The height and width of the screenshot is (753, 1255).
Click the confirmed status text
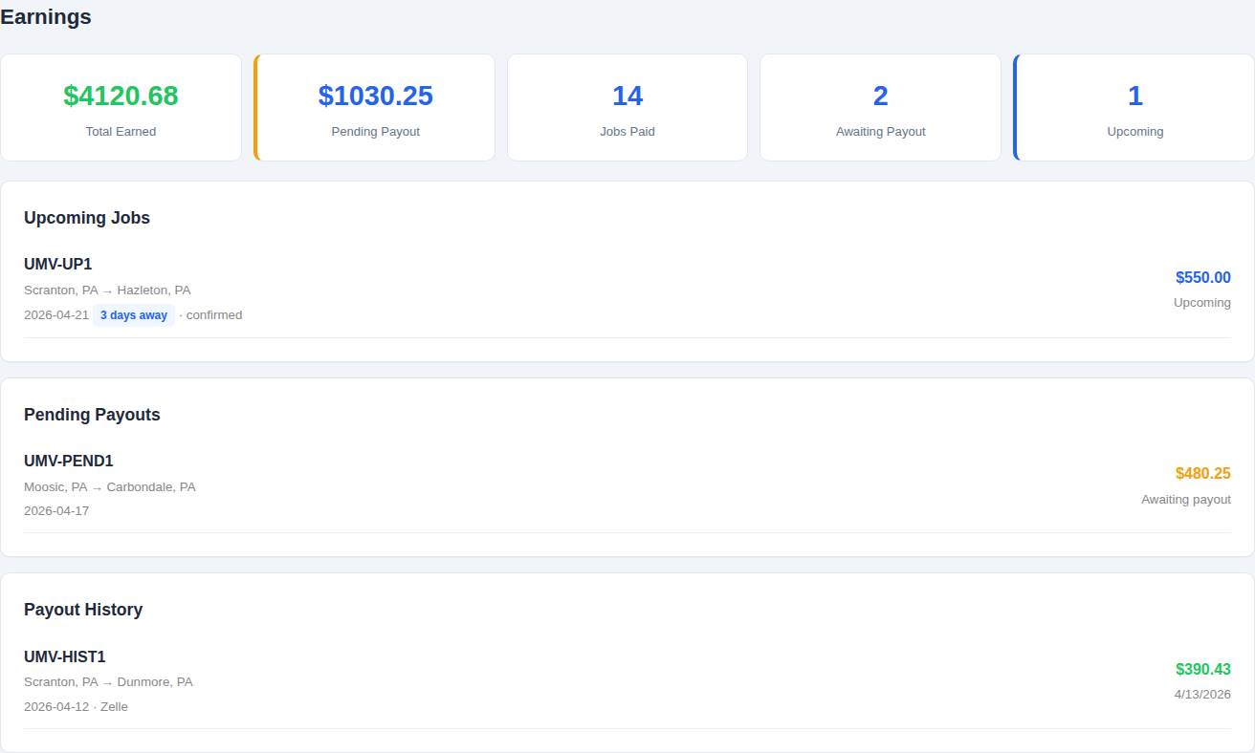tap(214, 315)
